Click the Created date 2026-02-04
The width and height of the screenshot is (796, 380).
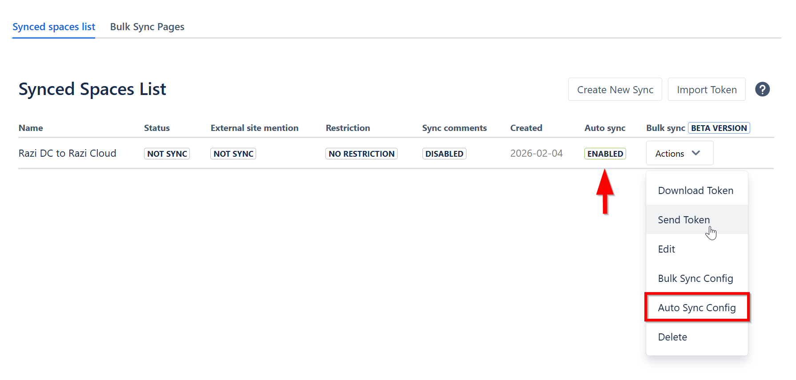(536, 153)
